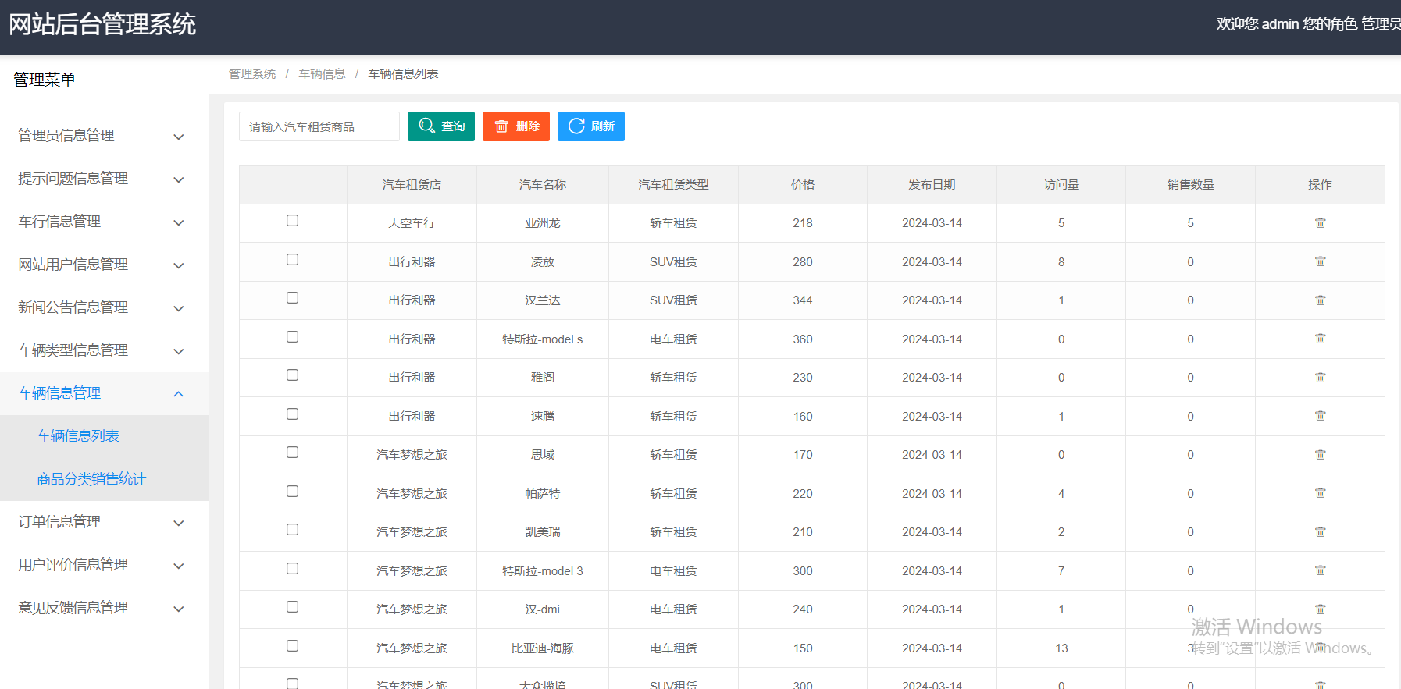Select 车行信息管理 menu label

[x=59, y=222]
